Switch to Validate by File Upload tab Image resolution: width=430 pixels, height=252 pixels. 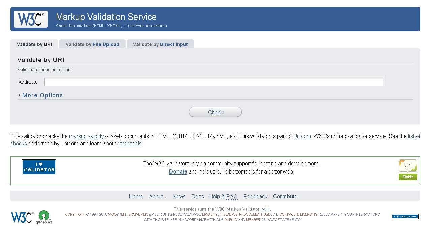click(92, 44)
